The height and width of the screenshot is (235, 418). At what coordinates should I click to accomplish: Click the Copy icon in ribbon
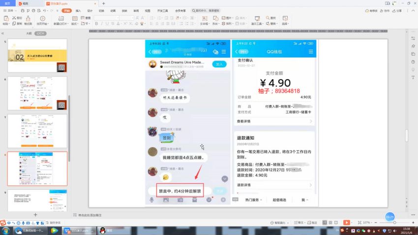click(14, 24)
